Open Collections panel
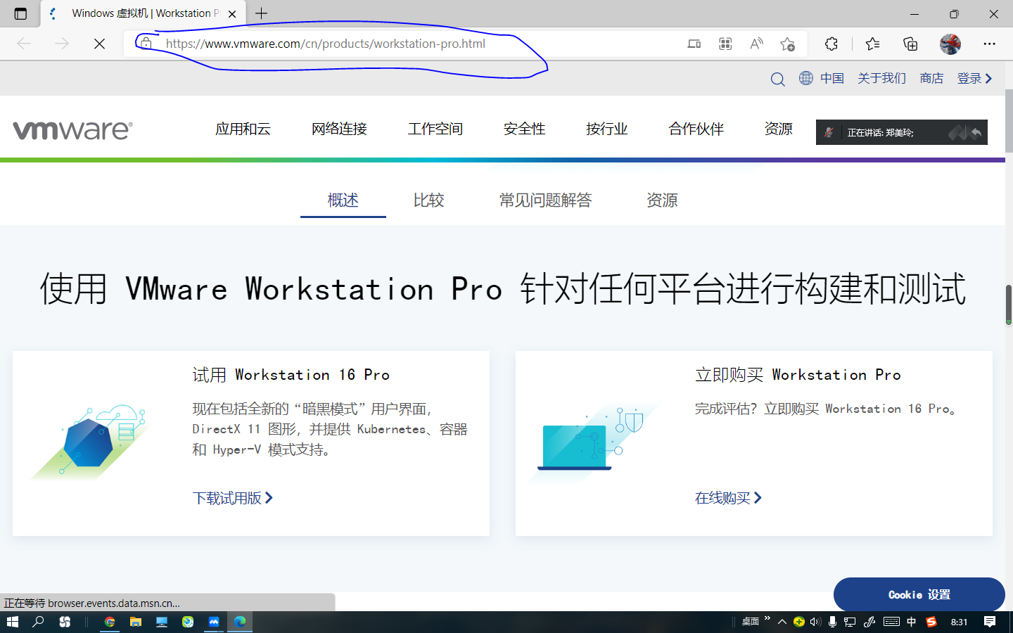The height and width of the screenshot is (633, 1013). tap(910, 44)
